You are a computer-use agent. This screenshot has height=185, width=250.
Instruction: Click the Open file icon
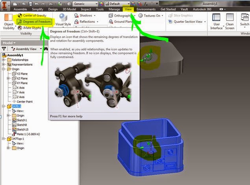(x=24, y=4)
